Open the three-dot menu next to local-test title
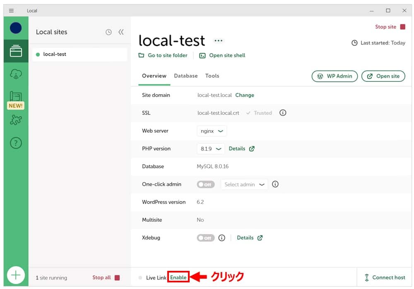Viewport: 414px width, 289px height. (218, 40)
